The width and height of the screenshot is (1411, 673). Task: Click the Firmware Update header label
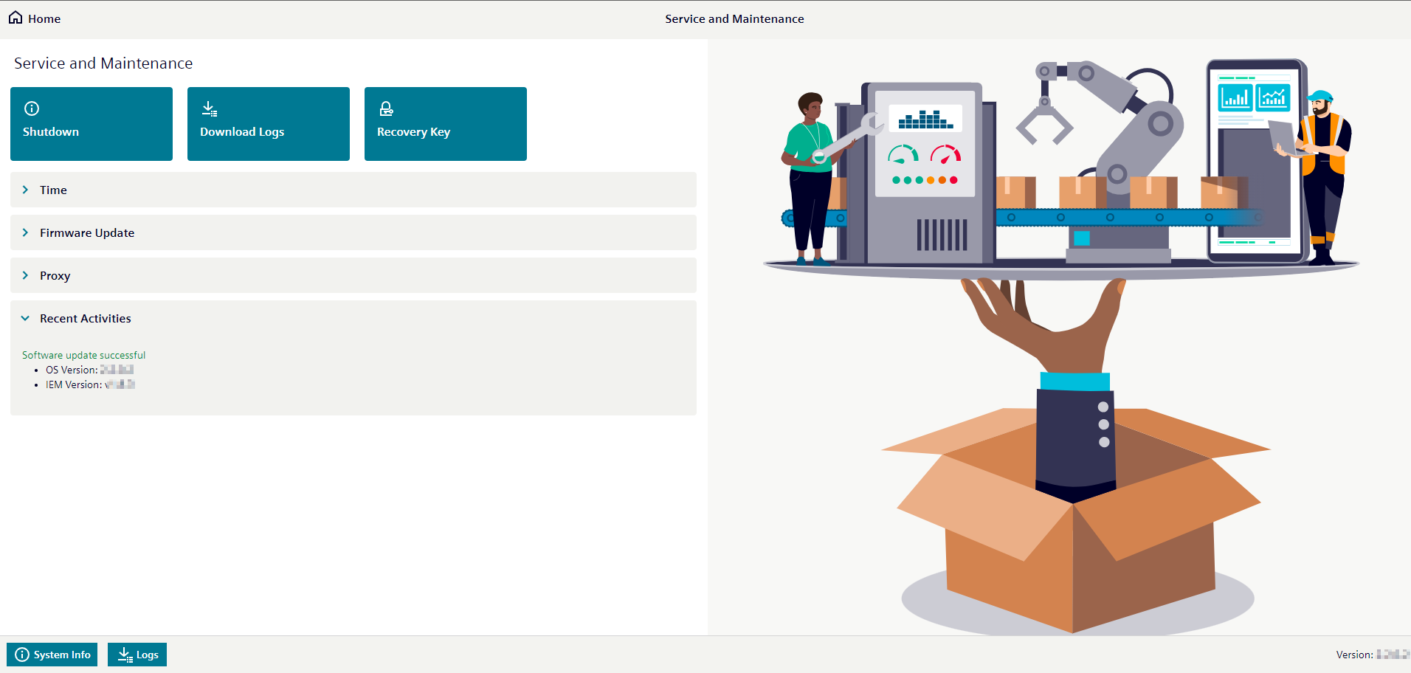tap(87, 233)
